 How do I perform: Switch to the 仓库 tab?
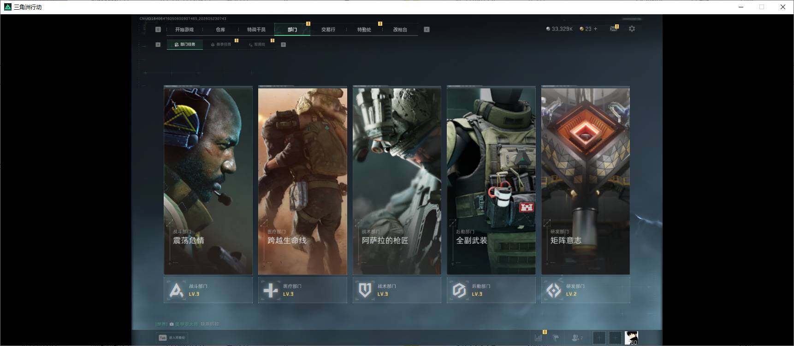[x=220, y=29]
